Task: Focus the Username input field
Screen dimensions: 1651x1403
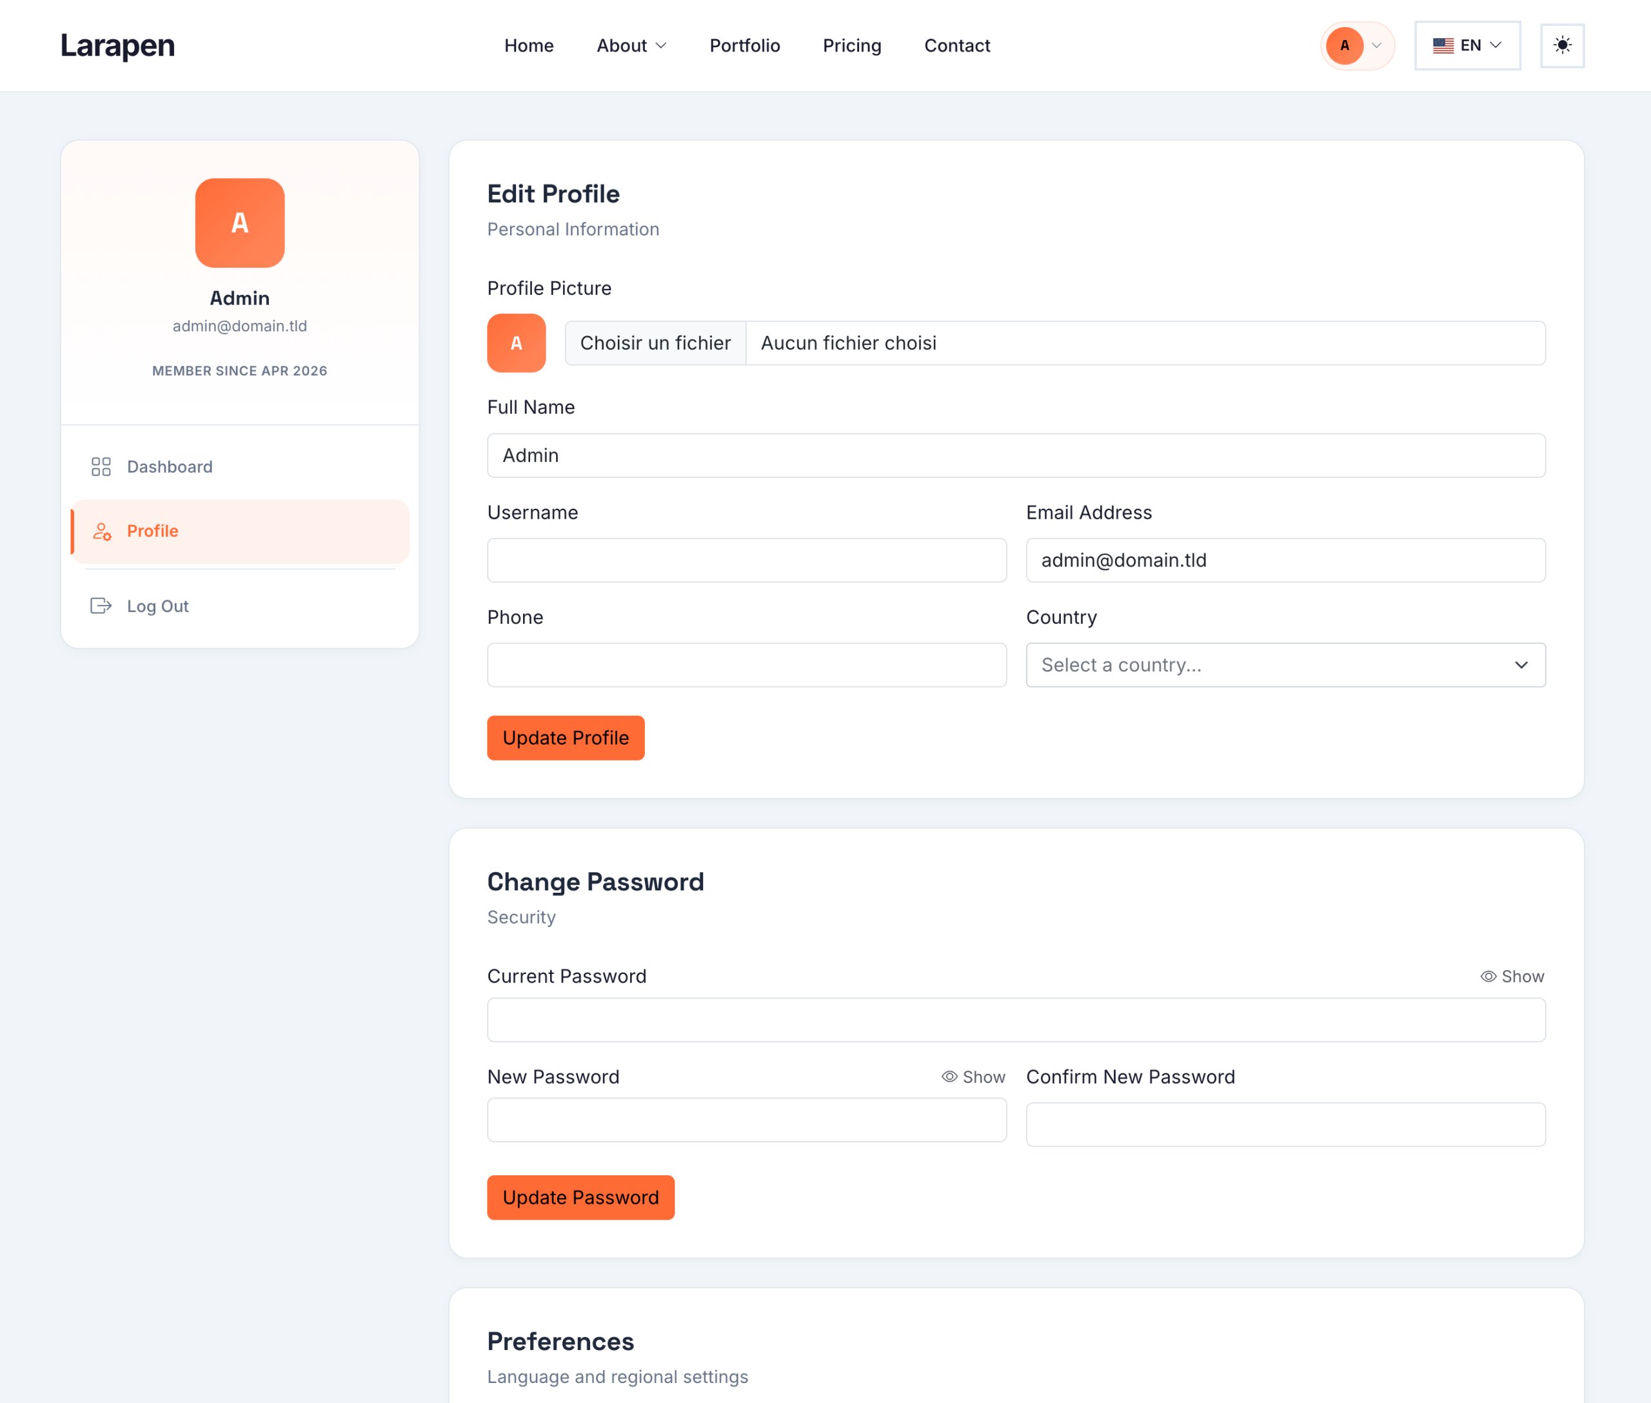Action: (x=747, y=560)
